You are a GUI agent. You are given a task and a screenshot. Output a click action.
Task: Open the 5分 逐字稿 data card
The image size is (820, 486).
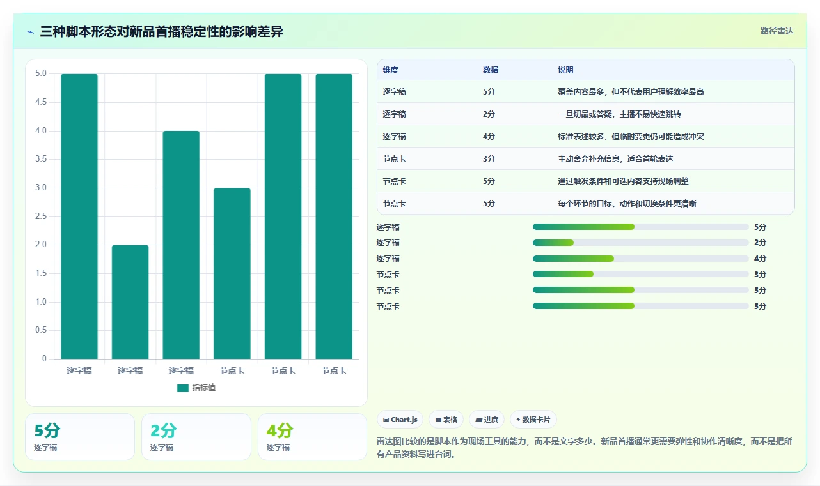pos(80,437)
